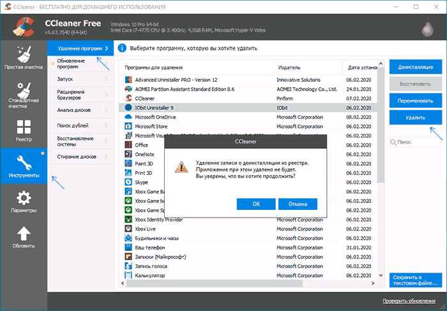The height and width of the screenshot is (311, 447).
Task: Click Будильники и часы clock icon
Action: click(128, 238)
